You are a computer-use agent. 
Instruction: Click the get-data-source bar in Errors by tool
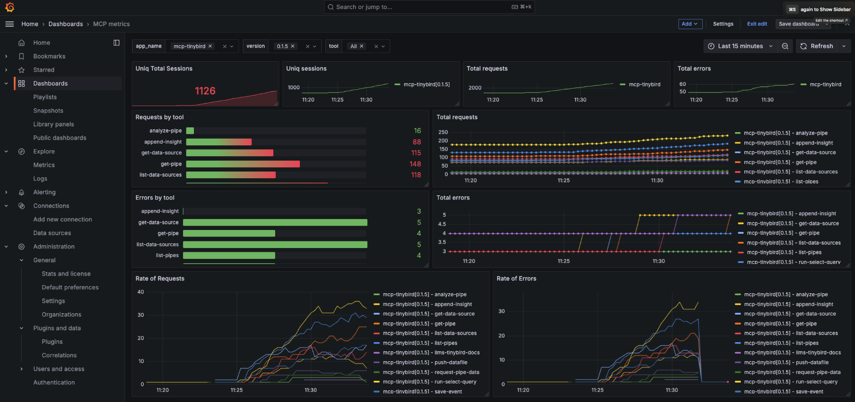click(x=275, y=222)
